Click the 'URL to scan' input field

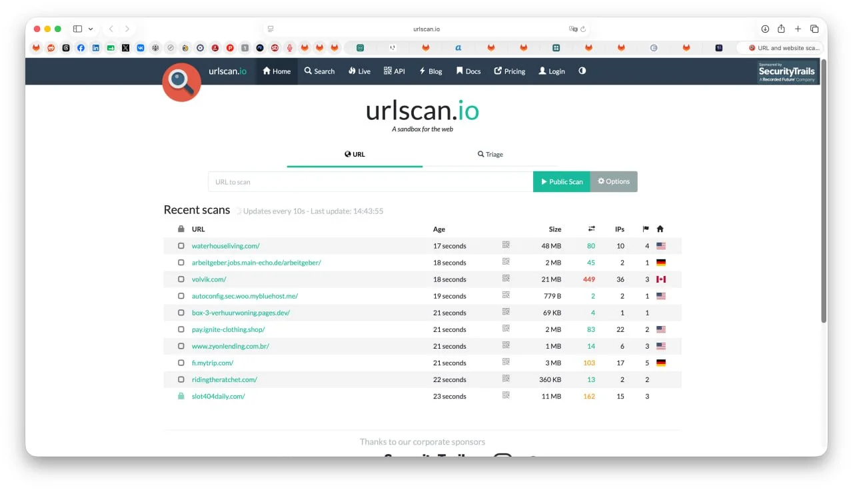[x=371, y=181]
